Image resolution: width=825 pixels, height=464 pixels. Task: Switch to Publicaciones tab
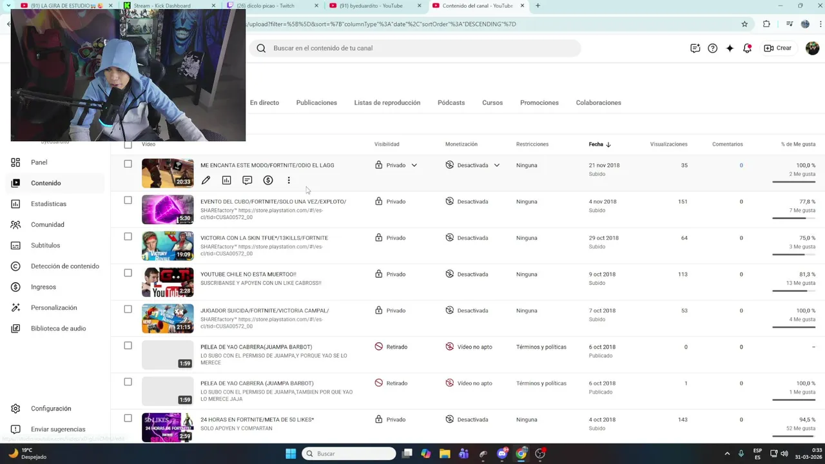[316, 103]
